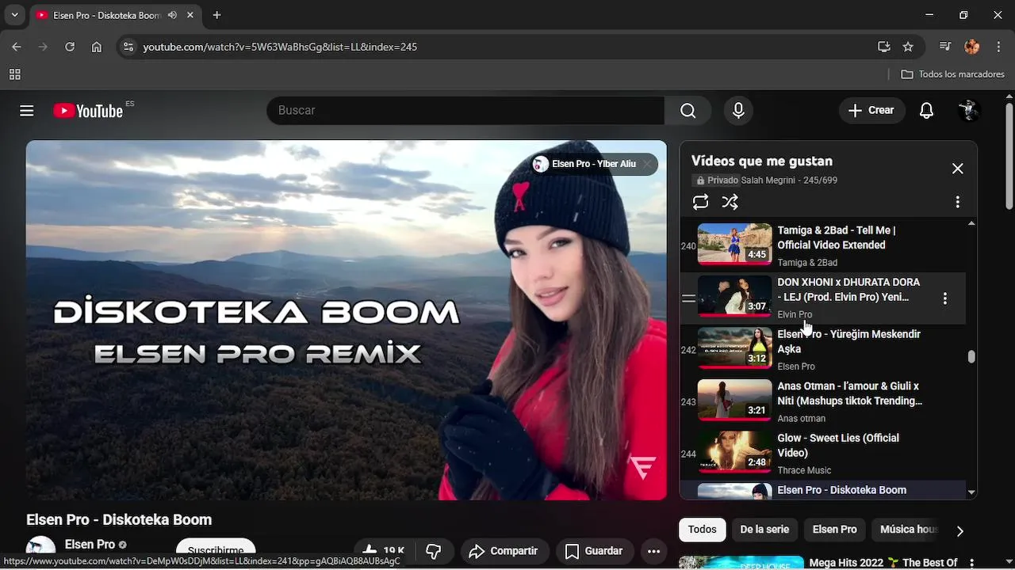Reload the page

coord(70,47)
